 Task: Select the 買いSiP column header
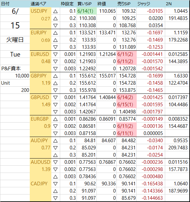point(85,4)
